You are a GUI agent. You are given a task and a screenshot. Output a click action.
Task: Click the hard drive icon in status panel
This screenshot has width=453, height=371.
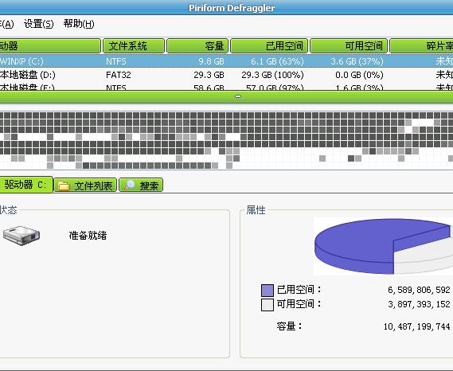click(21, 236)
